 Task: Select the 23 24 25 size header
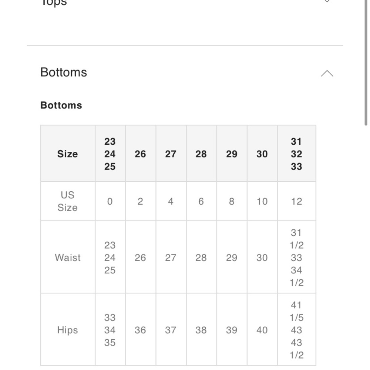point(110,154)
